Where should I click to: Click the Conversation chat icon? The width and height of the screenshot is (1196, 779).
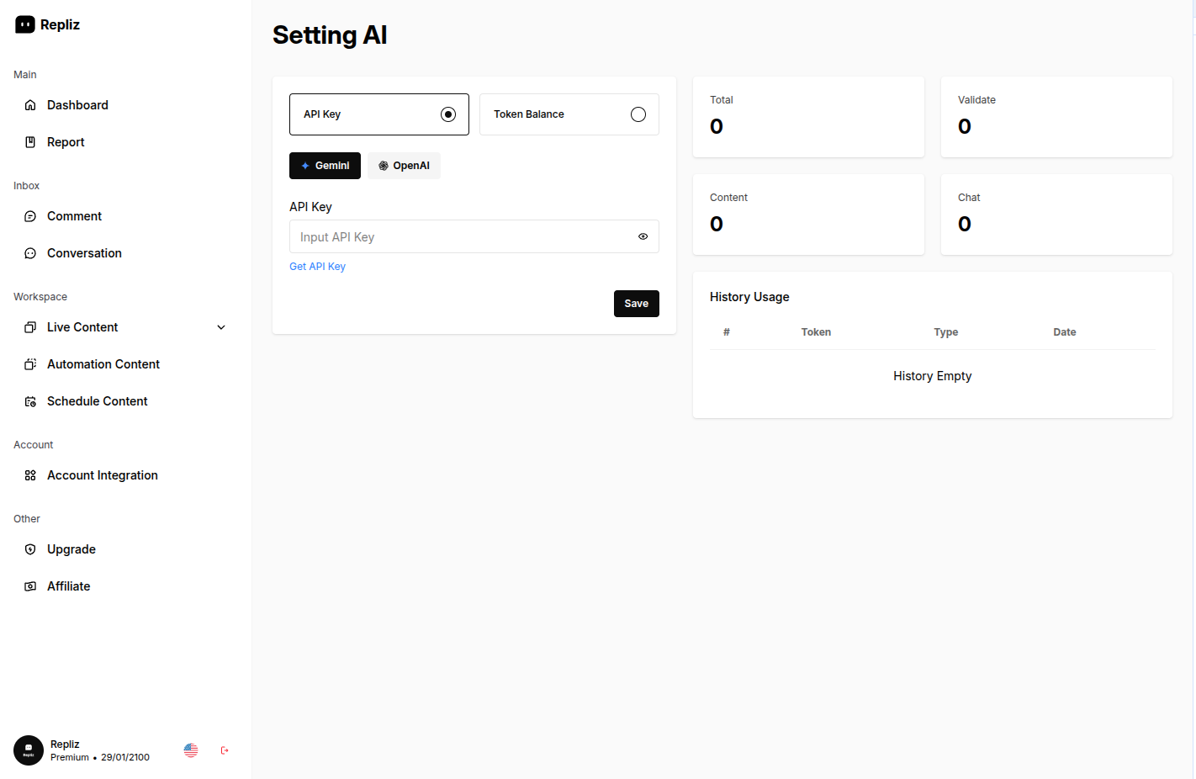point(30,253)
